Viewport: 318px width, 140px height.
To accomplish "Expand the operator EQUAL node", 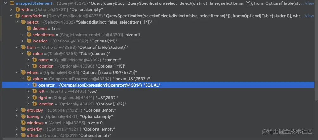I will (28, 85).
